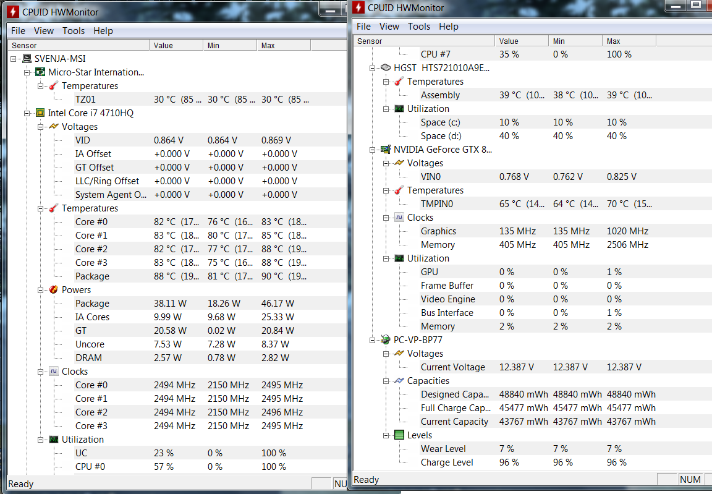Click the Value column header in left window

point(176,45)
